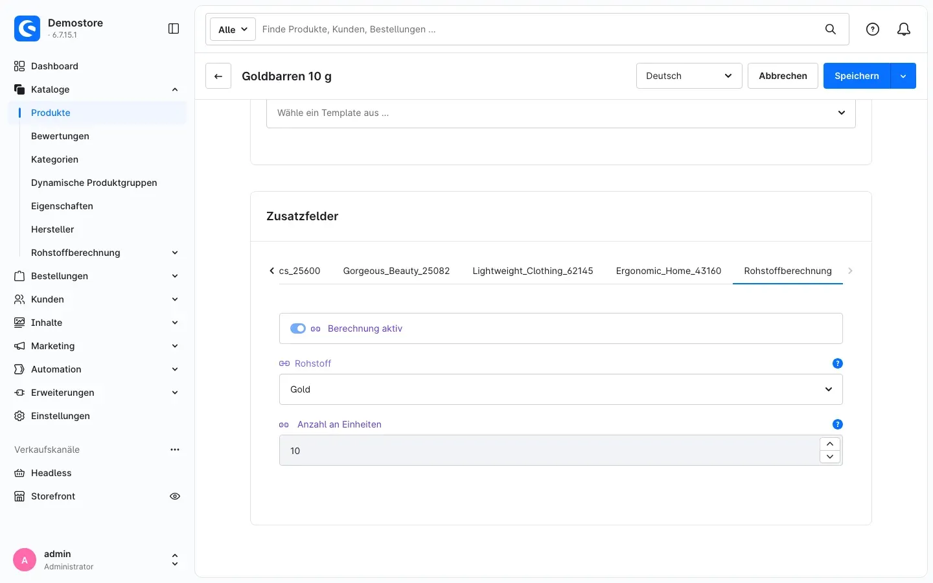The image size is (933, 583).
Task: Toggle the inheritance link icon beside Rohstoff
Action: click(284, 363)
